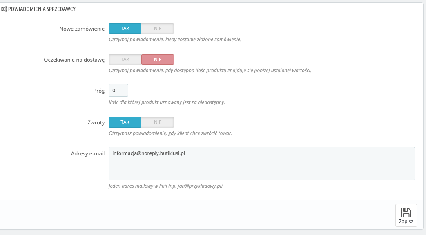Turn on Zwroty notifications with TAK
Viewport: 426px width, 235px height.
(125, 122)
